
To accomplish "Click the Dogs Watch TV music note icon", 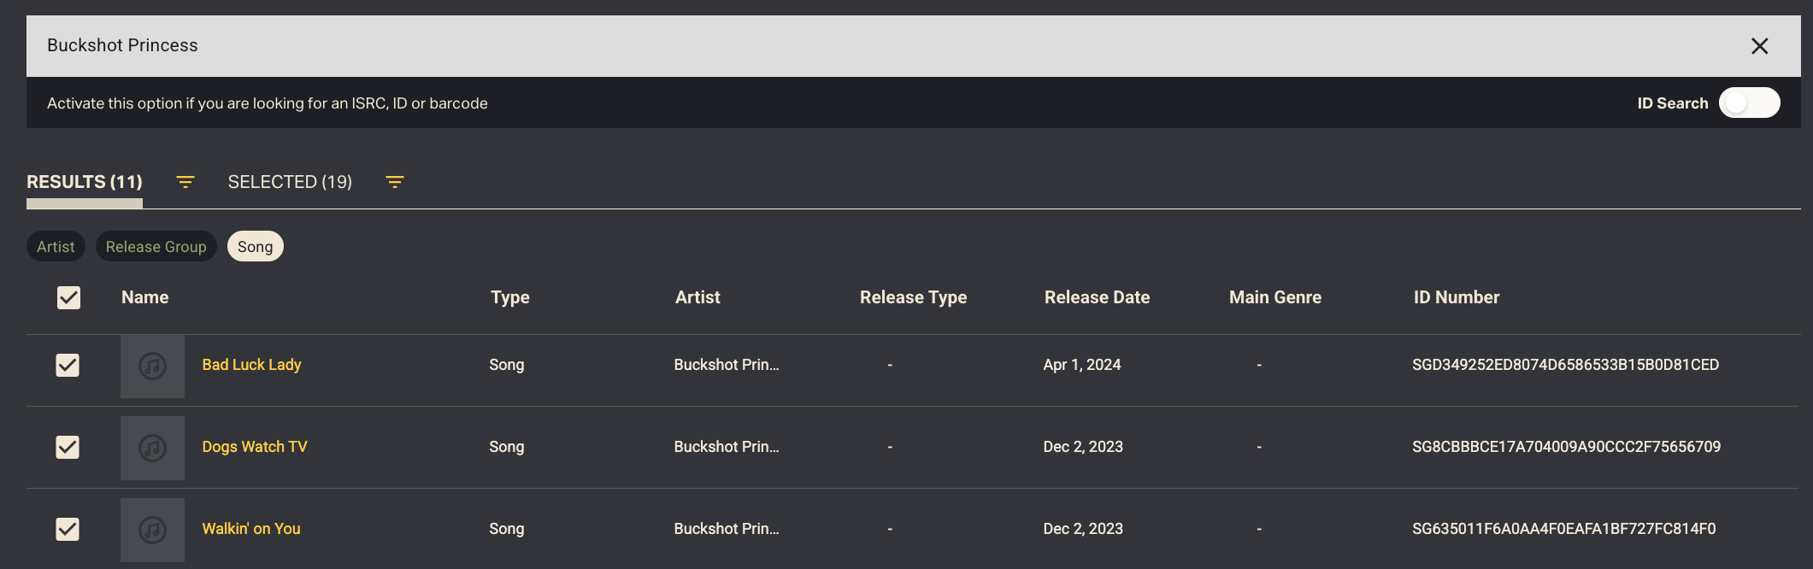I will click(x=152, y=448).
